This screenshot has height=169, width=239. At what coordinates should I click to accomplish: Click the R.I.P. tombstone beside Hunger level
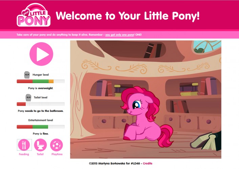click(x=27, y=75)
